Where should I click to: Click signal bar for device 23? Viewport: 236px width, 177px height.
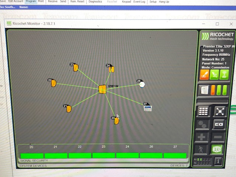click(x=104, y=156)
